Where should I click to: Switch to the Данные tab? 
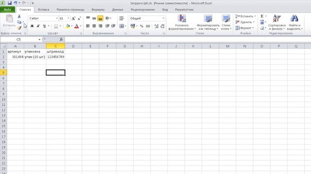point(118,10)
